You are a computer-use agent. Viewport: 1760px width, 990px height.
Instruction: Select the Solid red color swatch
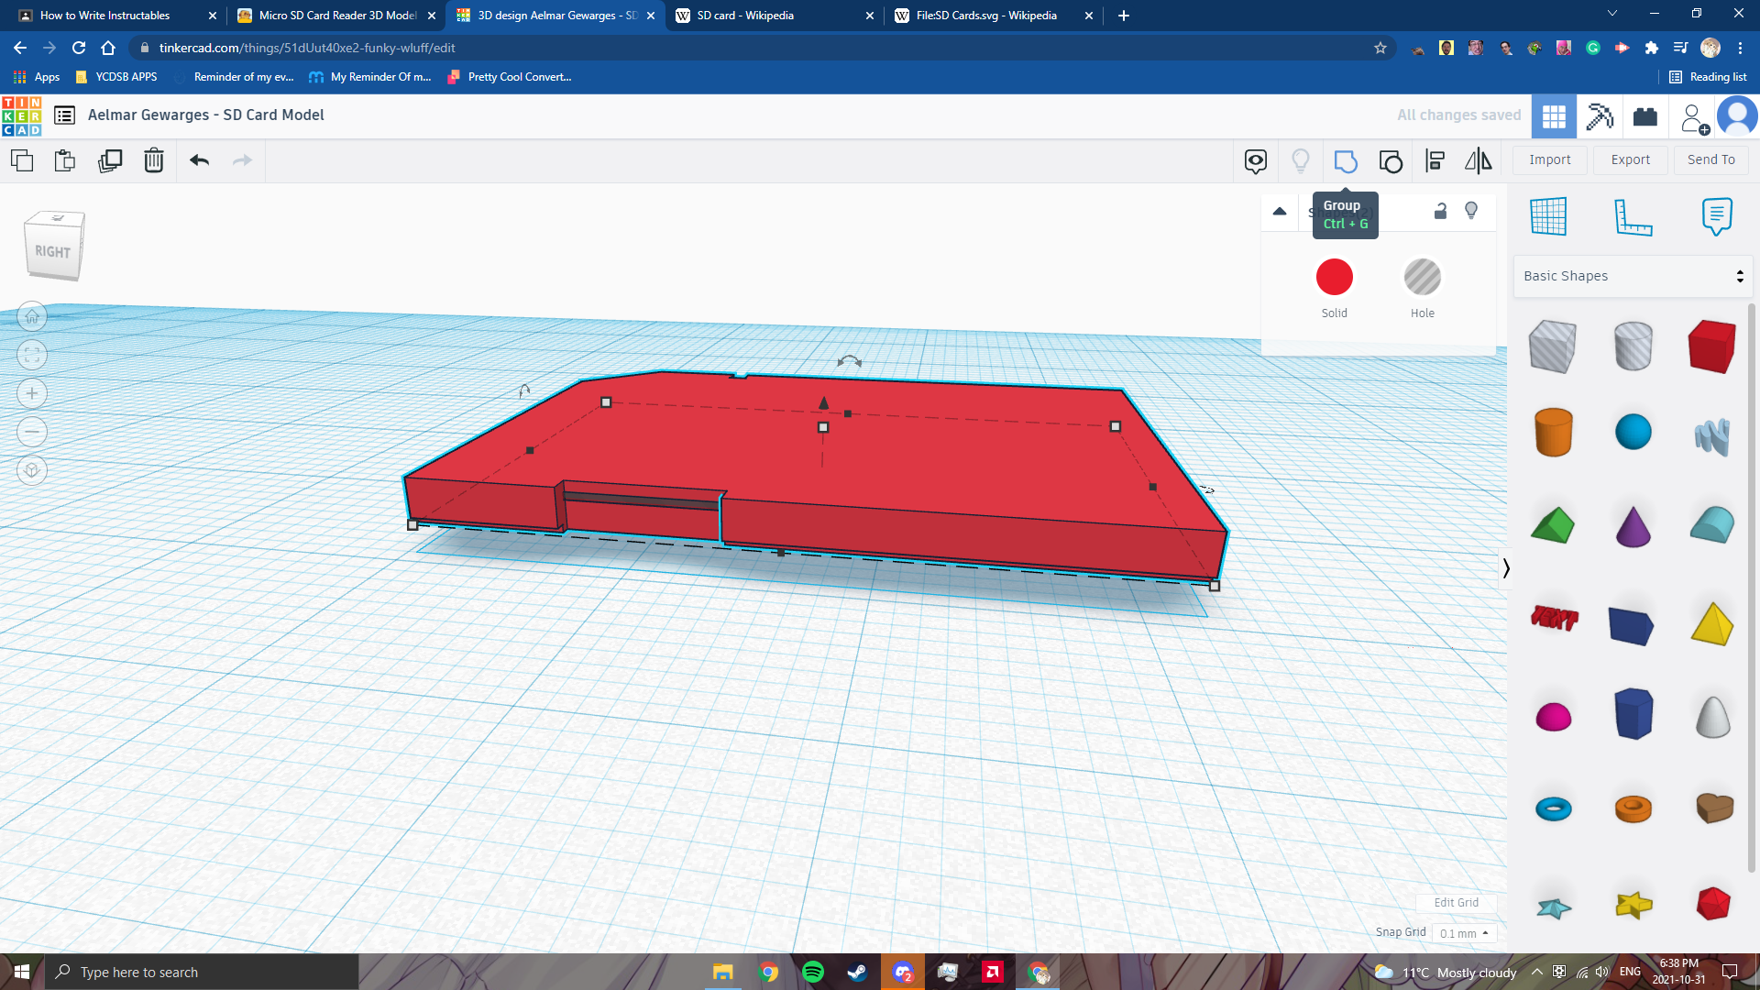coord(1334,277)
